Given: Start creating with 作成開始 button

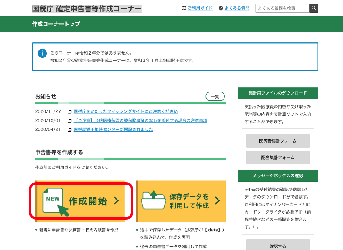Looking at the screenshot, I should click(x=80, y=201).
